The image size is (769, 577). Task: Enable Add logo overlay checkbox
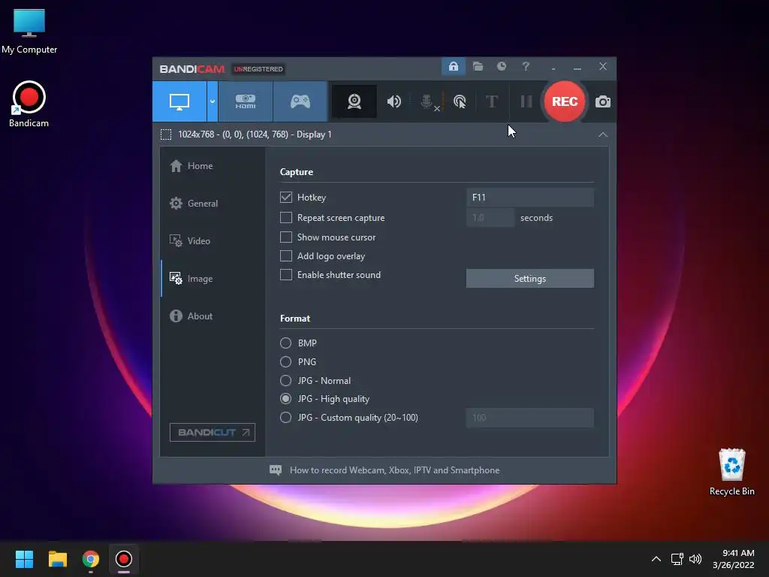coord(286,256)
